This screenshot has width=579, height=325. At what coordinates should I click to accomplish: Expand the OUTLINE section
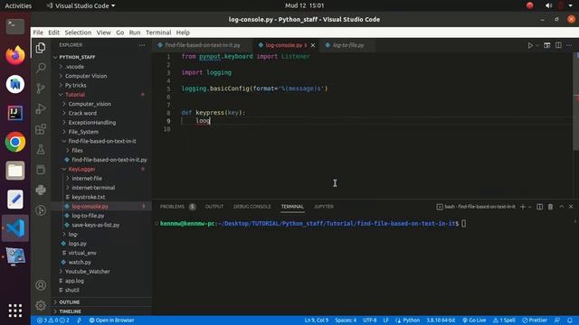[70, 302]
